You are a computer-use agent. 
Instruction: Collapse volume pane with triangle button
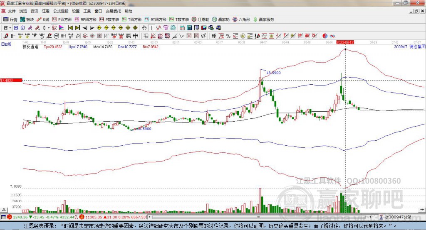[x=4, y=210]
